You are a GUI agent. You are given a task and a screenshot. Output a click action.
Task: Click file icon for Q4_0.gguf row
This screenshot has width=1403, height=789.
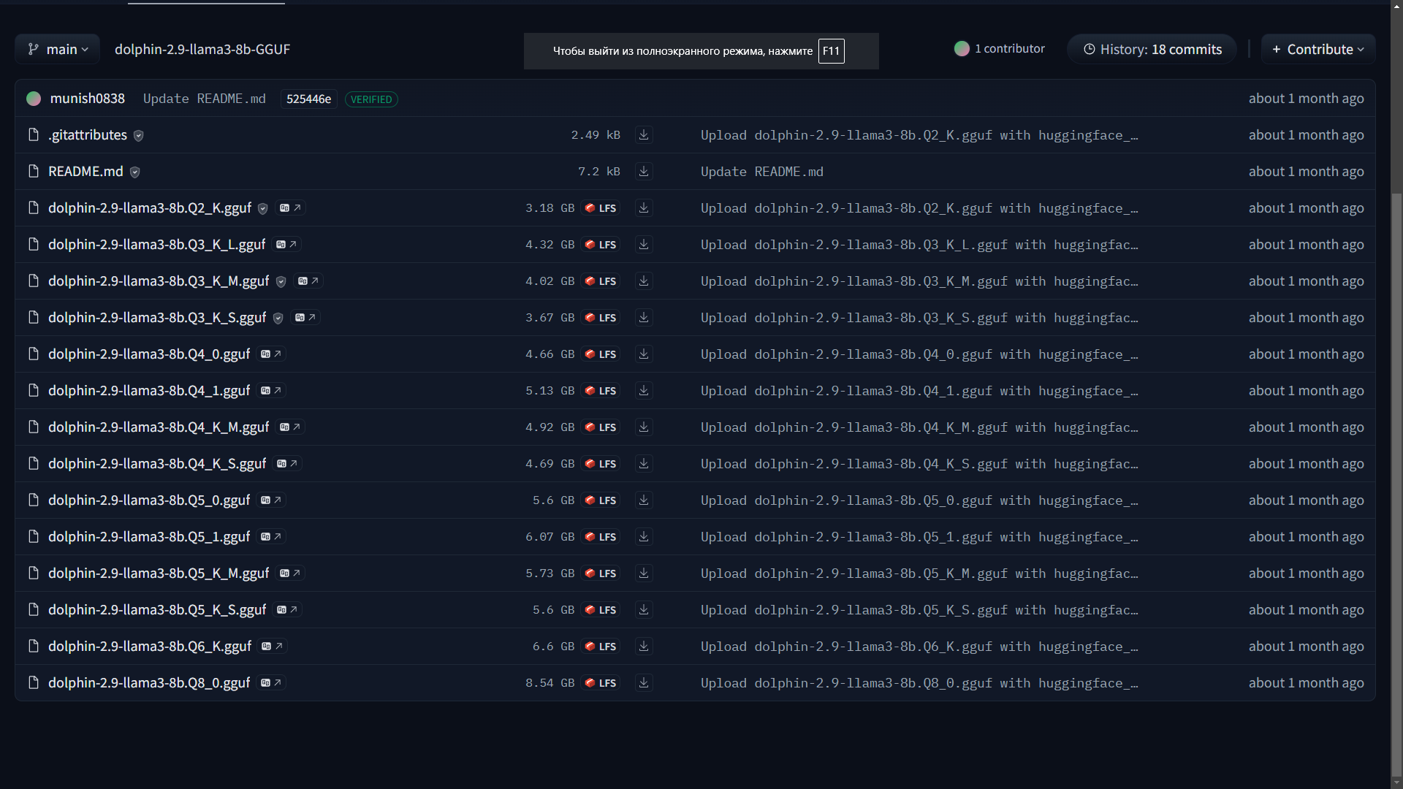pos(33,354)
